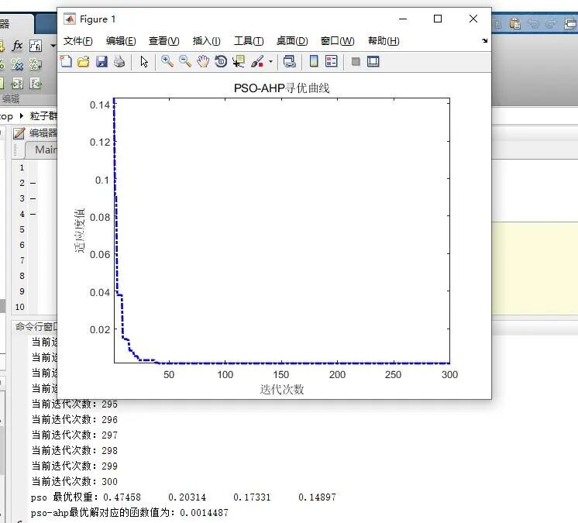
Task: Click Show Plot Tools and Dock Figure icon
Action: (x=373, y=61)
